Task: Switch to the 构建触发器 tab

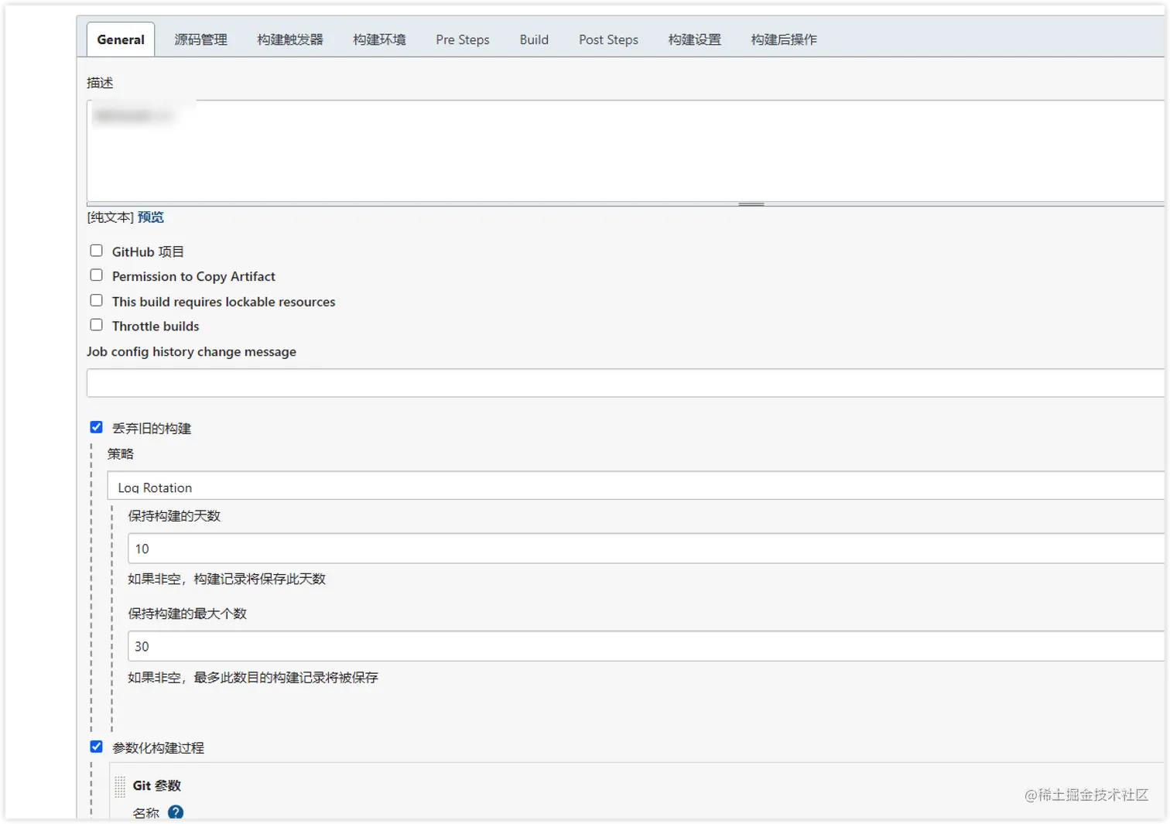Action: 290,39
